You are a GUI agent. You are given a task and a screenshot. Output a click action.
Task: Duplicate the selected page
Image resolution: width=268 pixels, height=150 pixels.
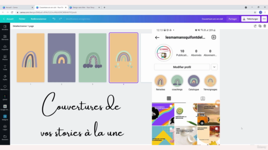point(260,26)
